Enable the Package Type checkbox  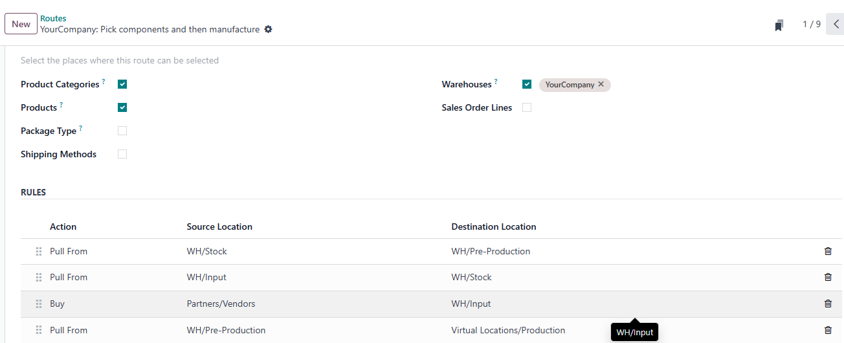pos(122,131)
